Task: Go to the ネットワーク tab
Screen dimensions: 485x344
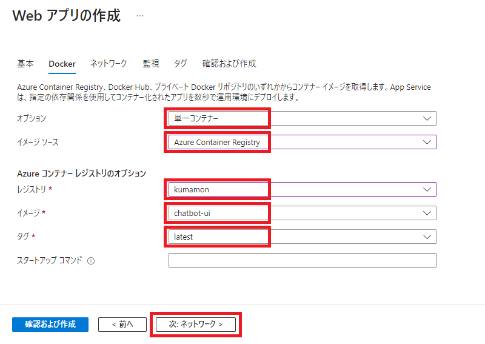Action: [x=109, y=64]
